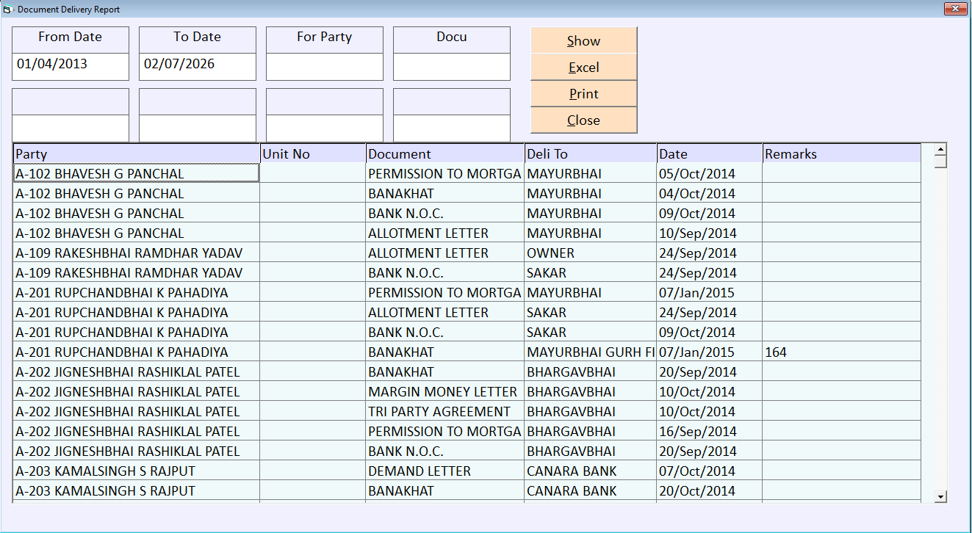Screen dimensions: 972x533
Task: Click the OWNER delivery cell
Action: 591,253
